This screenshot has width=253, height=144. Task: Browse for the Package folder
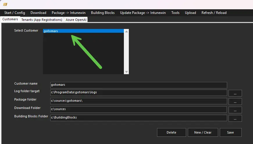point(235,102)
